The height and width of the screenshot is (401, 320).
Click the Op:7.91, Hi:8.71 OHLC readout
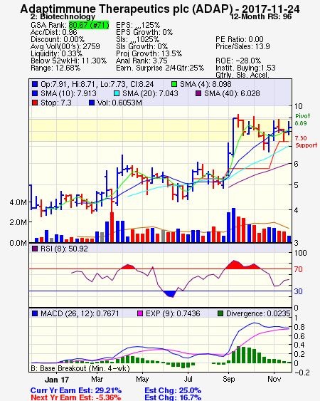click(97, 84)
